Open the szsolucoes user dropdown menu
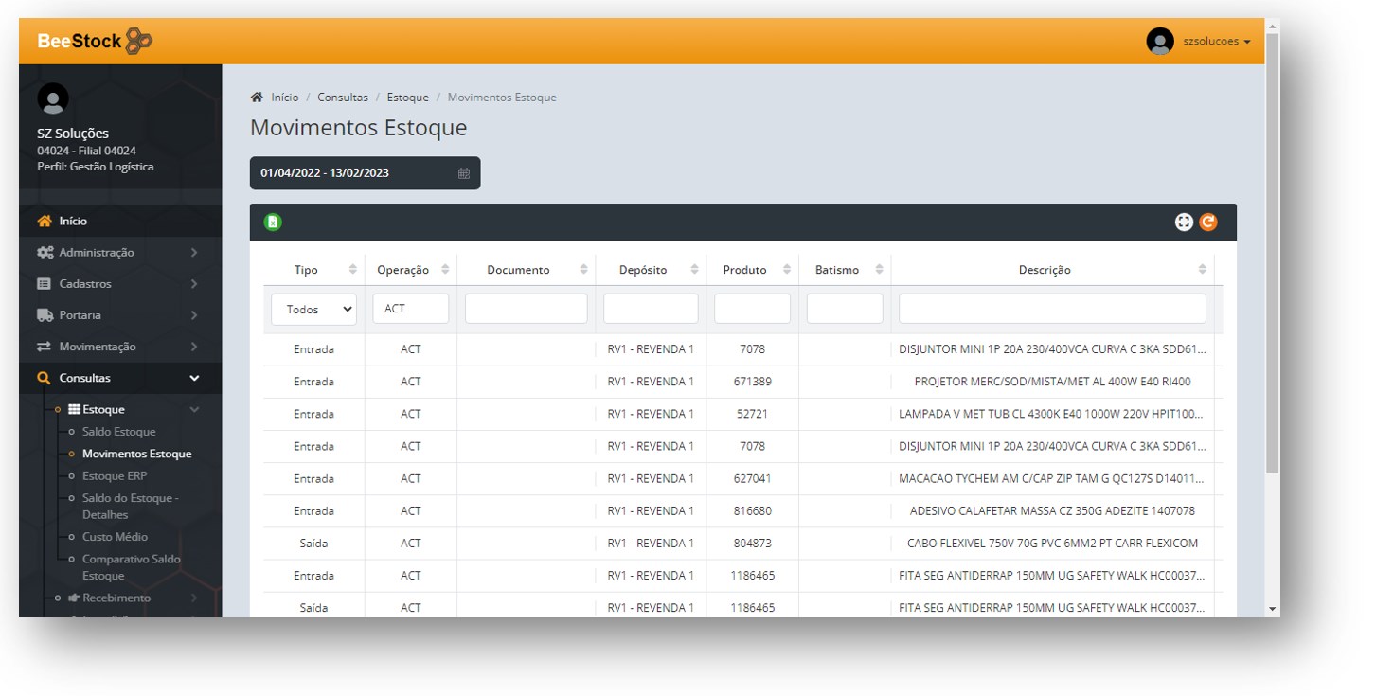 (1217, 42)
